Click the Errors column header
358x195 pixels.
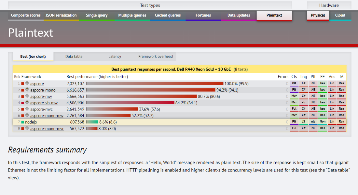[x=283, y=77]
